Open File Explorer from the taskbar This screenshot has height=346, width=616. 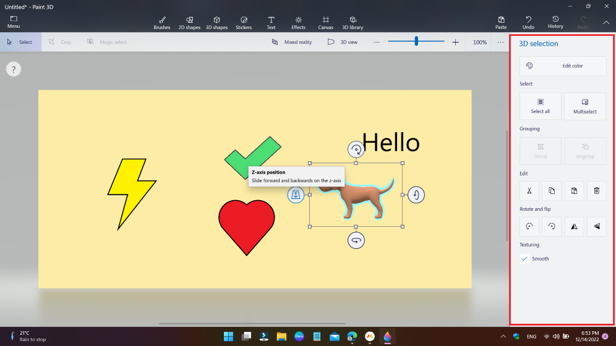tap(281, 336)
